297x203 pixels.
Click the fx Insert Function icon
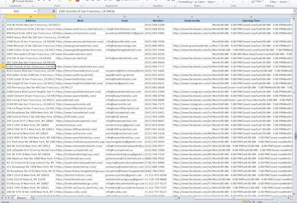click(x=54, y=11)
